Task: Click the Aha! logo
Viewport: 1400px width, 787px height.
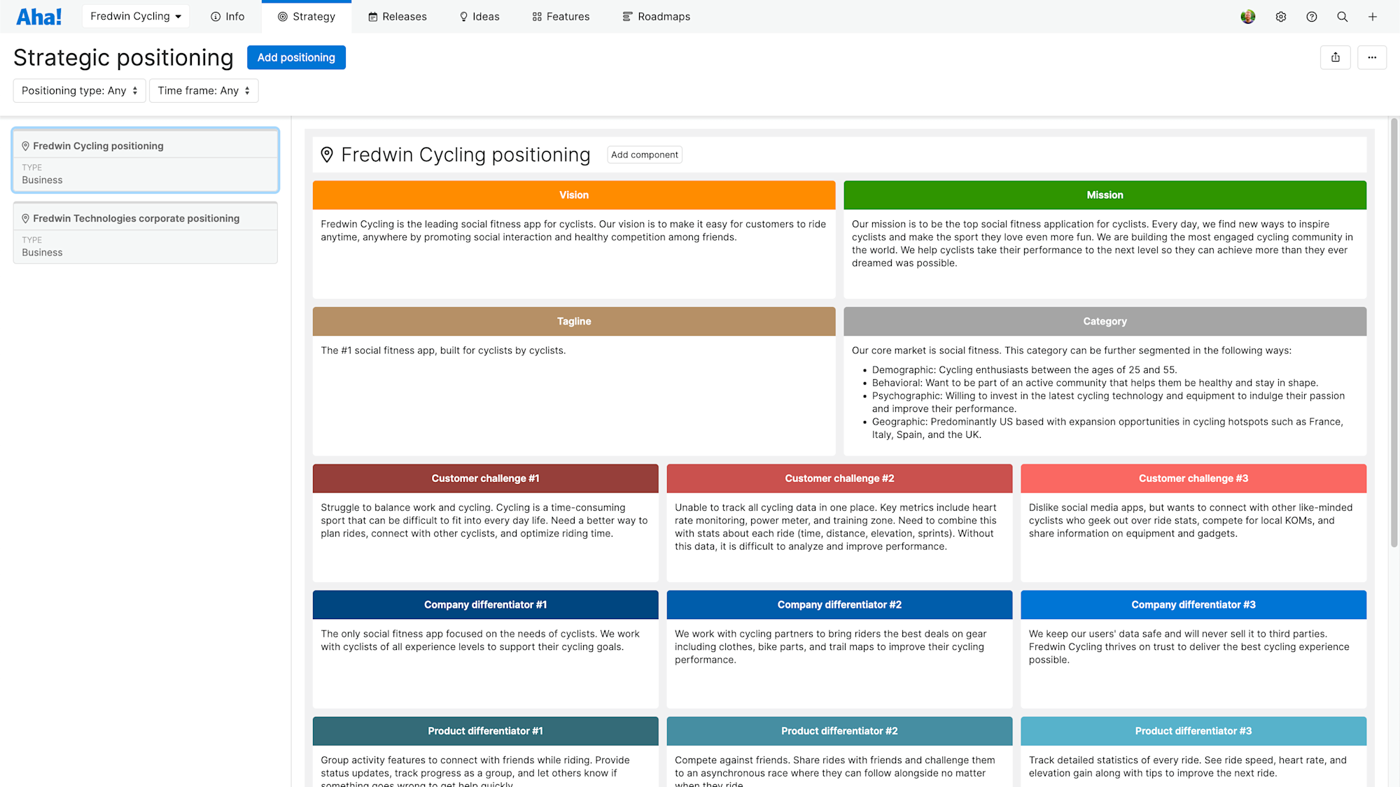Action: 39,16
